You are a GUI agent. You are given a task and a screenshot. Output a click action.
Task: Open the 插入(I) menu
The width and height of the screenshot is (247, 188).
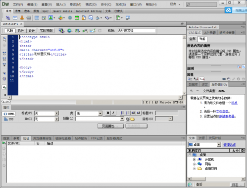[61, 4]
